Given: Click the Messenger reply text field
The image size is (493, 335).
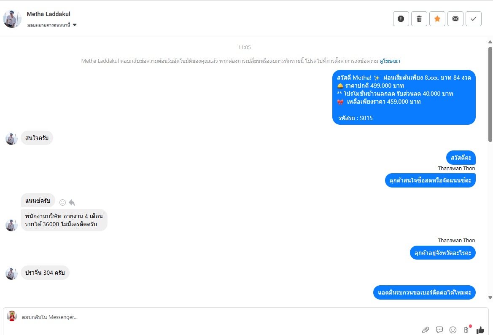Looking at the screenshot, I should tap(211, 317).
